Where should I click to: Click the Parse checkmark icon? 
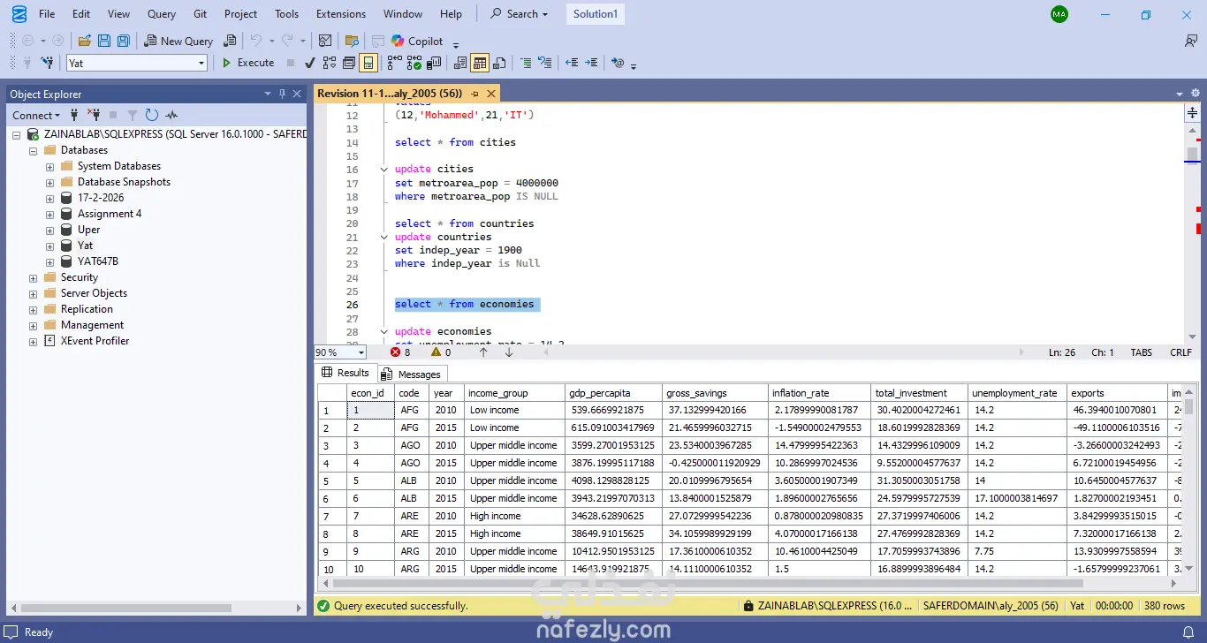click(x=309, y=63)
